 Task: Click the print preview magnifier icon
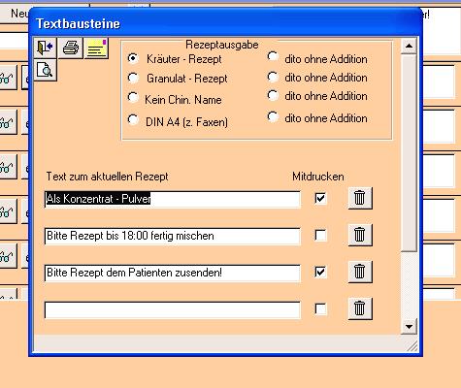tap(45, 70)
